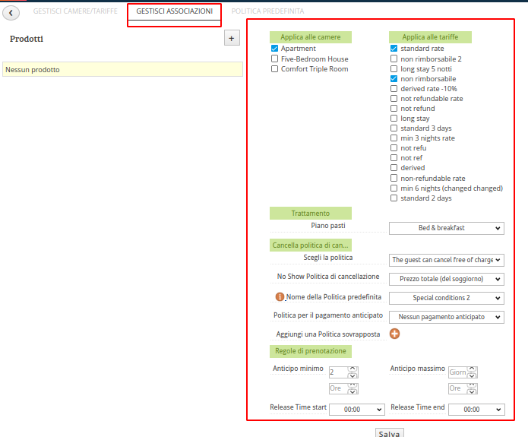Open No Show Politica di cancellazione dropdown
The image size is (528, 437).
coord(447,279)
